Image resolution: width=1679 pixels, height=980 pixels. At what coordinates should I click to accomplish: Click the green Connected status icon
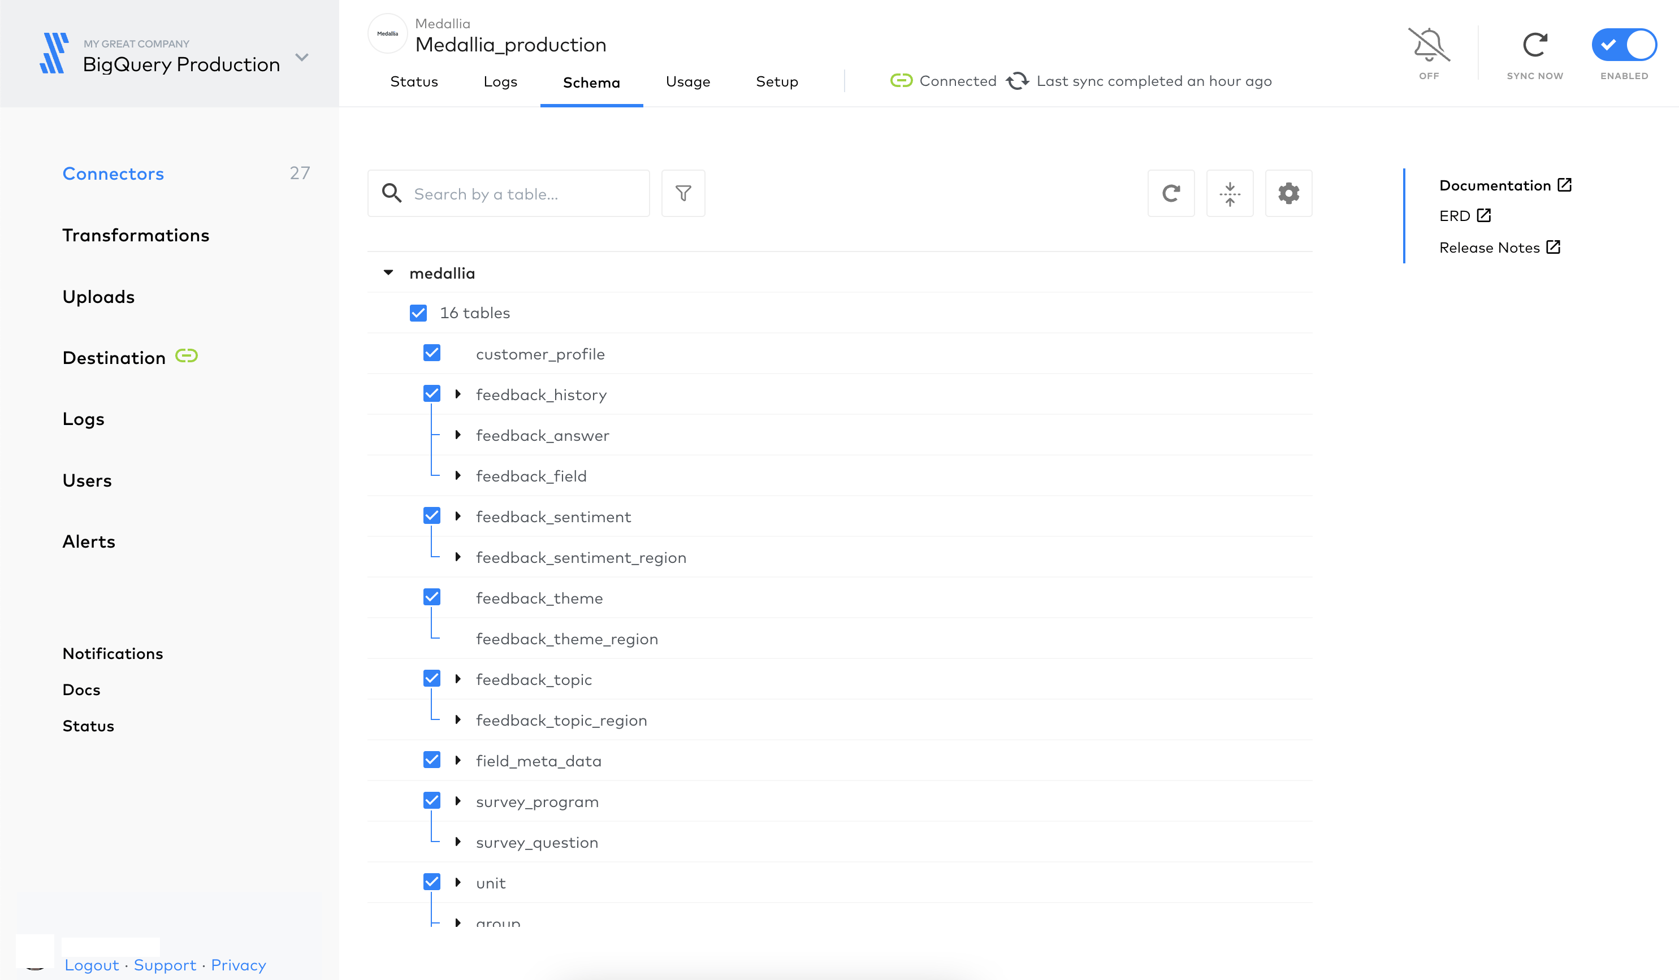point(902,81)
